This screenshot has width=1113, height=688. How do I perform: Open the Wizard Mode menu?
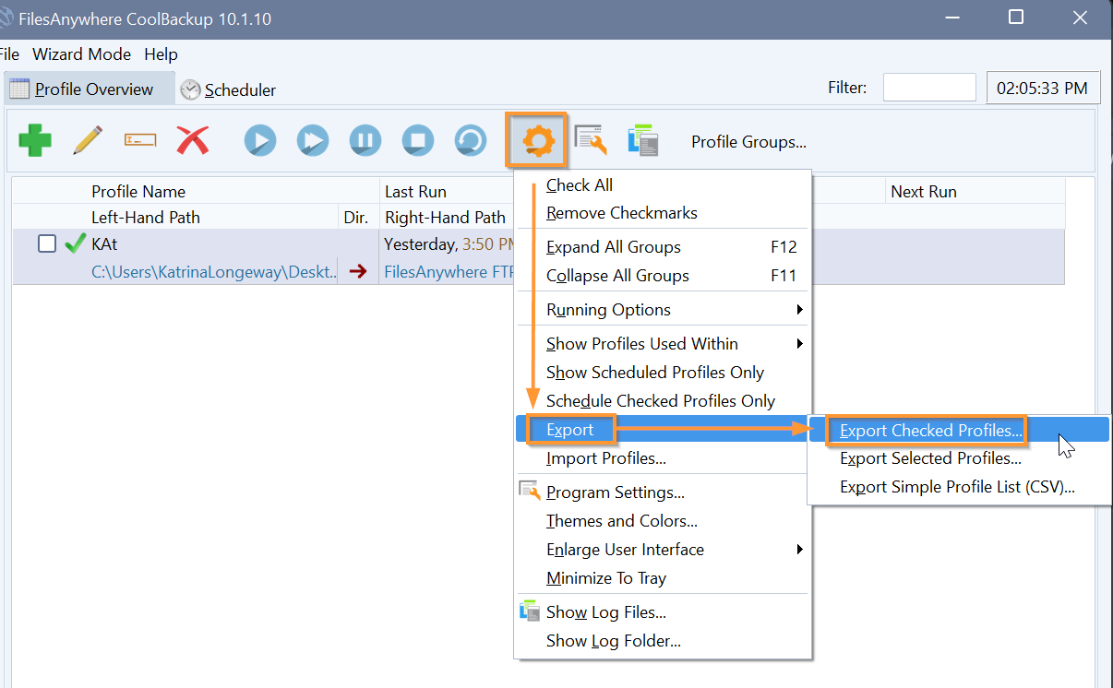pos(81,54)
